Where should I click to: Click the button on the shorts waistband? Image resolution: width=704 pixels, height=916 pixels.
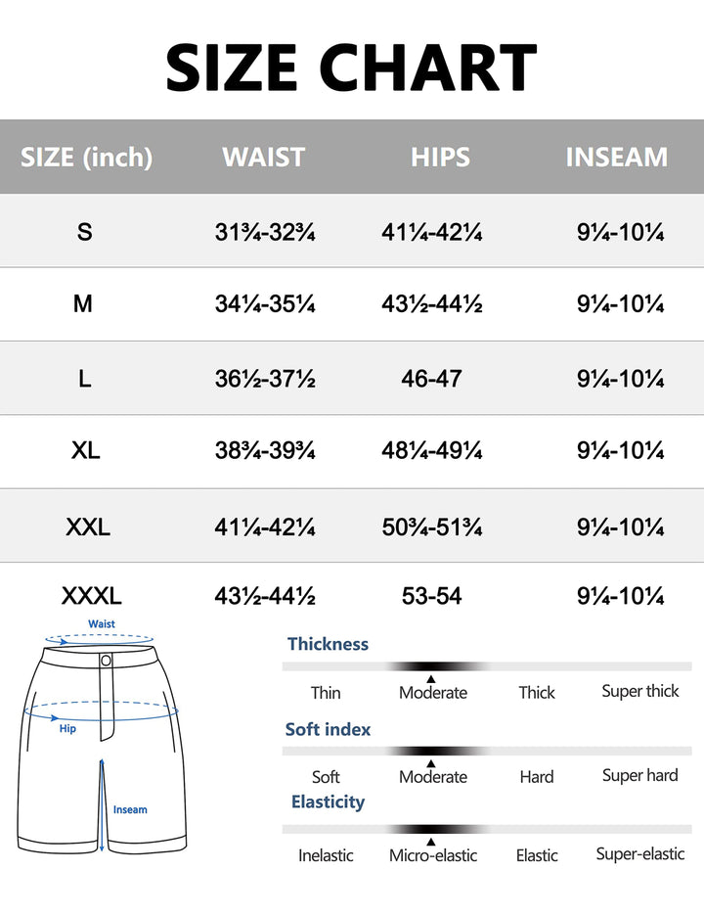(106, 663)
